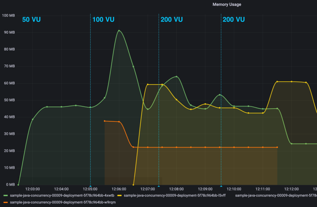
Task: Click the orange color swatch for w9rqm
Action: [x=5, y=202]
